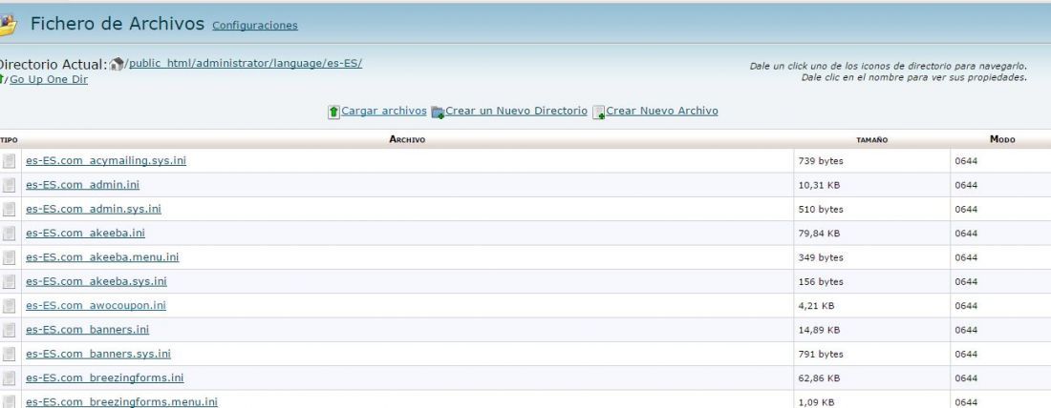Go up one directory
1051x408 pixels.
[x=49, y=79]
